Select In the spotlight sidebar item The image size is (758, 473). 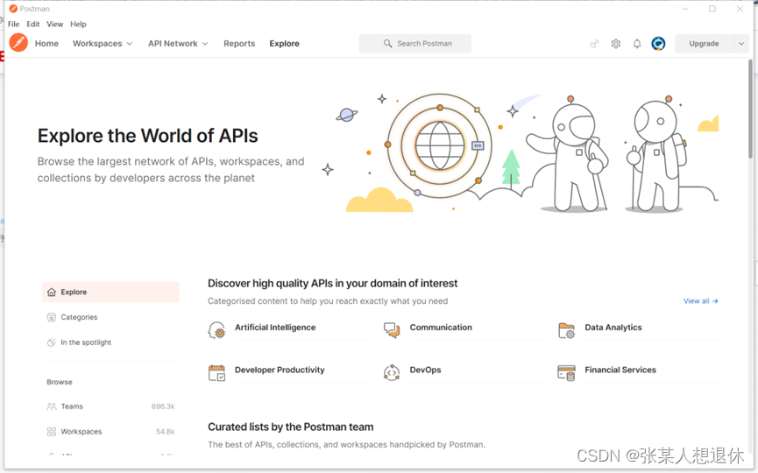[110, 342]
